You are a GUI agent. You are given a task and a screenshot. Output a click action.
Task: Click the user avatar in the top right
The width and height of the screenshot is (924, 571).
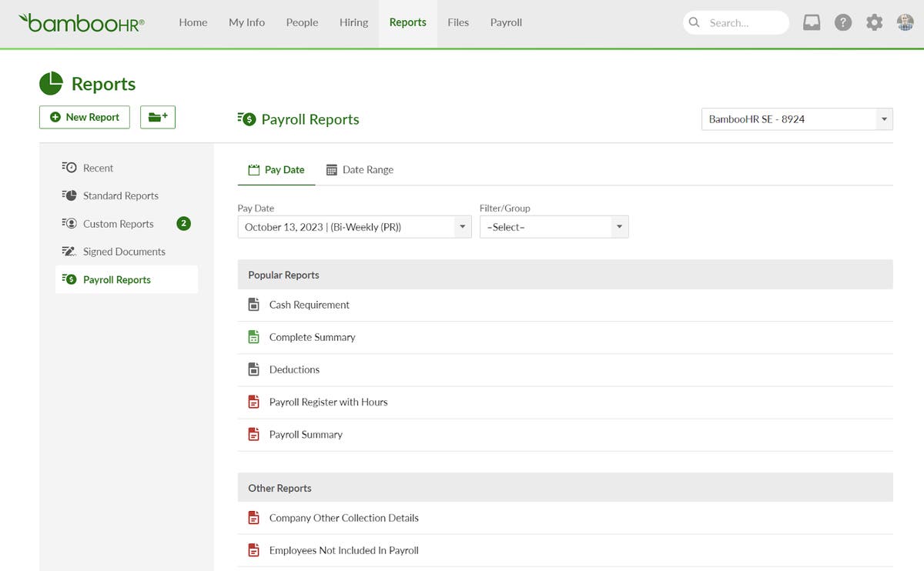[905, 22]
